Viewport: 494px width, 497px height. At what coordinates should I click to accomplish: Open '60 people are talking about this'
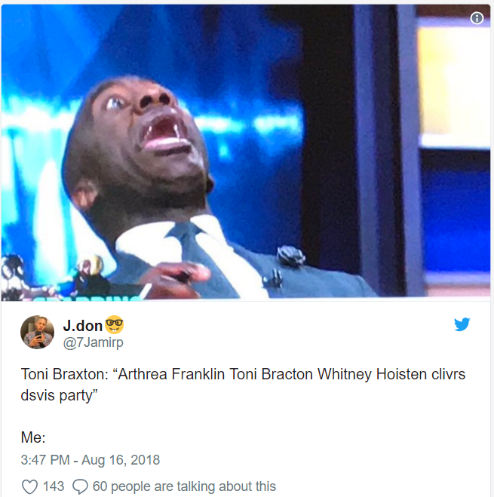(x=184, y=486)
